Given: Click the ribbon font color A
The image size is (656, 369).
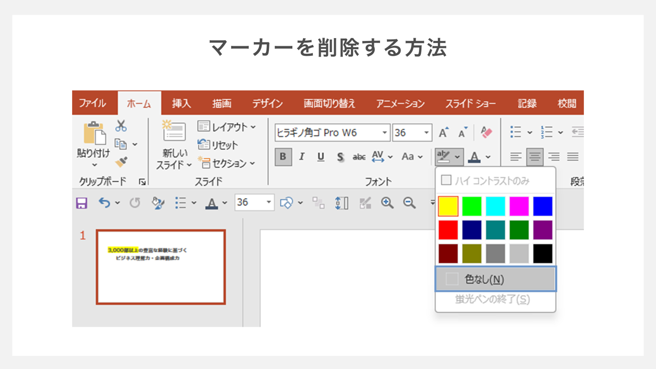Looking at the screenshot, I should [474, 157].
